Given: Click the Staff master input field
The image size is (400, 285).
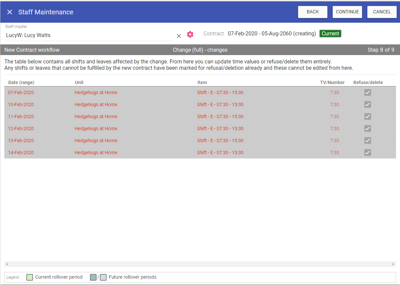Looking at the screenshot, I should (88, 35).
